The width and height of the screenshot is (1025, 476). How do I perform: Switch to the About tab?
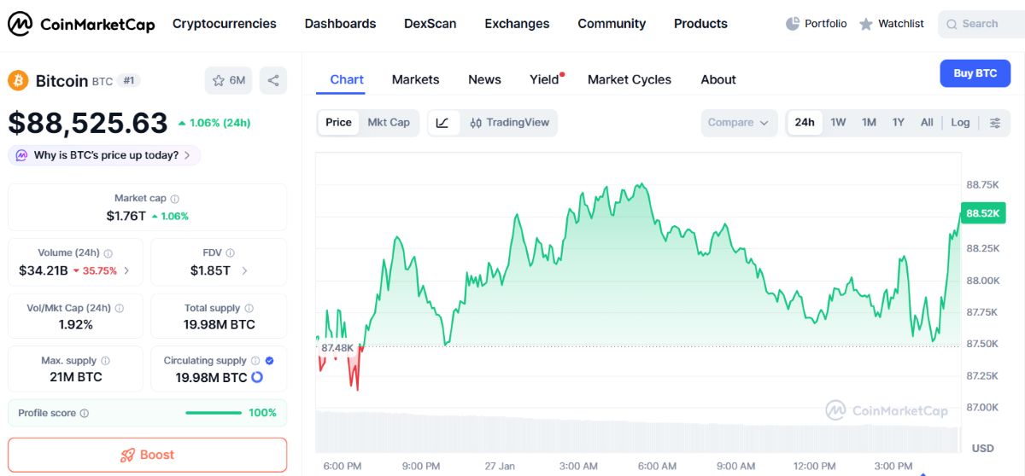(x=718, y=79)
